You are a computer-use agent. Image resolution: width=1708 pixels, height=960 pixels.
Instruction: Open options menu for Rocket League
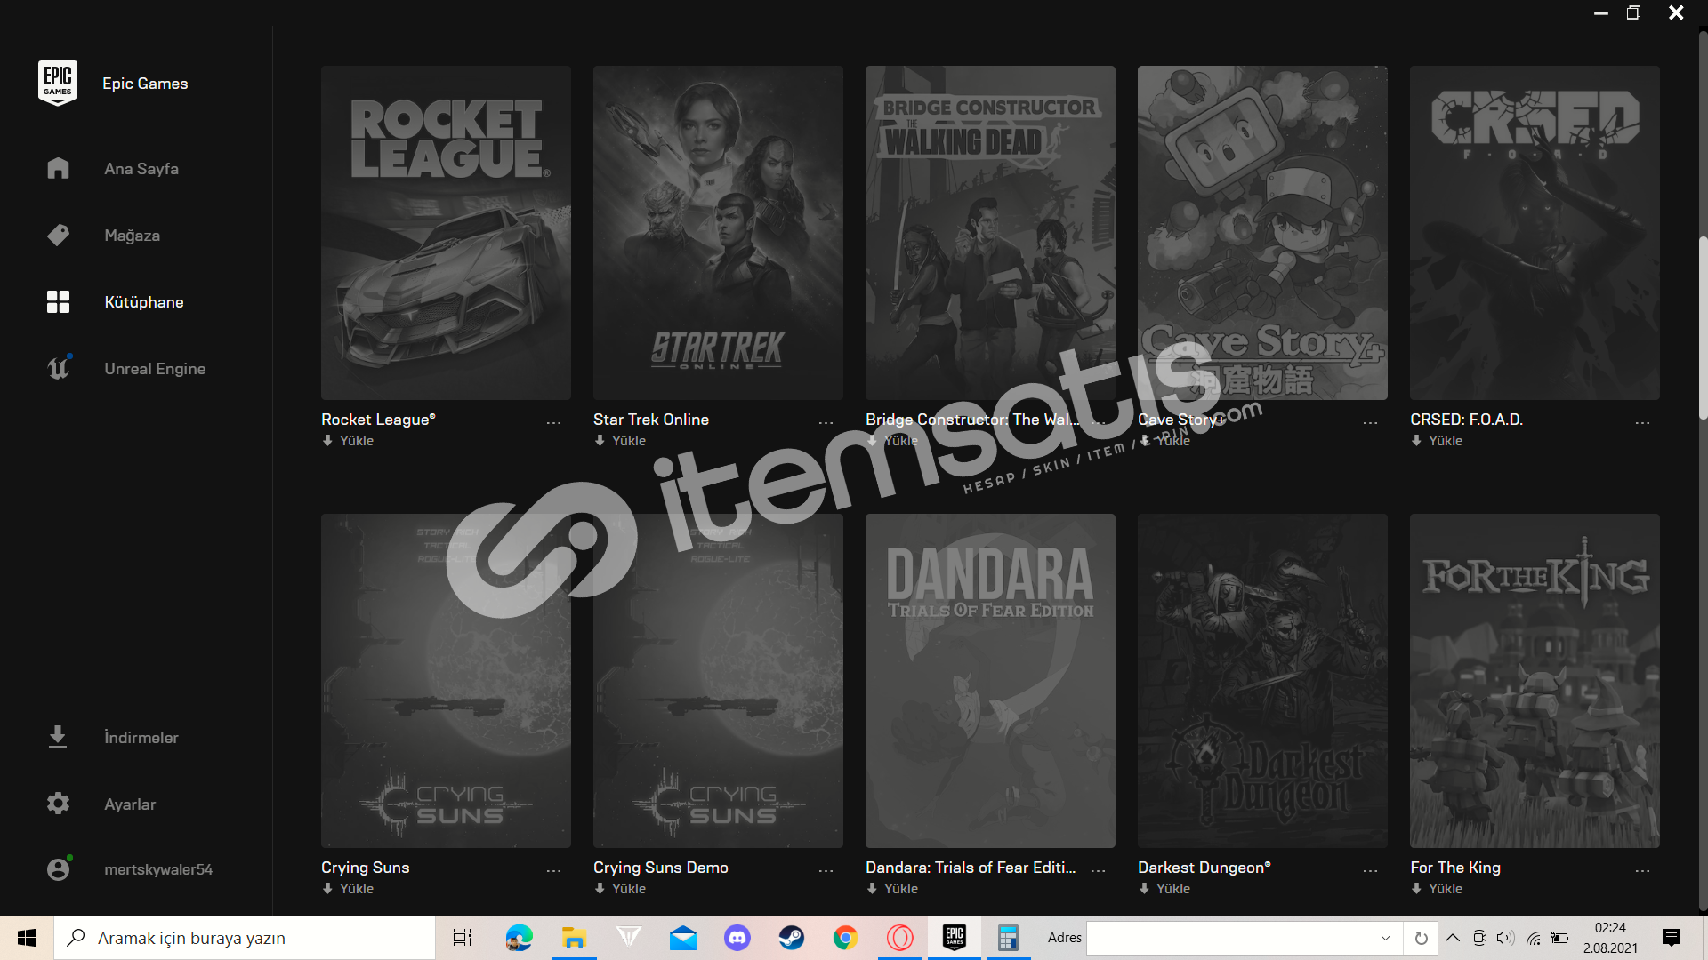[553, 423]
